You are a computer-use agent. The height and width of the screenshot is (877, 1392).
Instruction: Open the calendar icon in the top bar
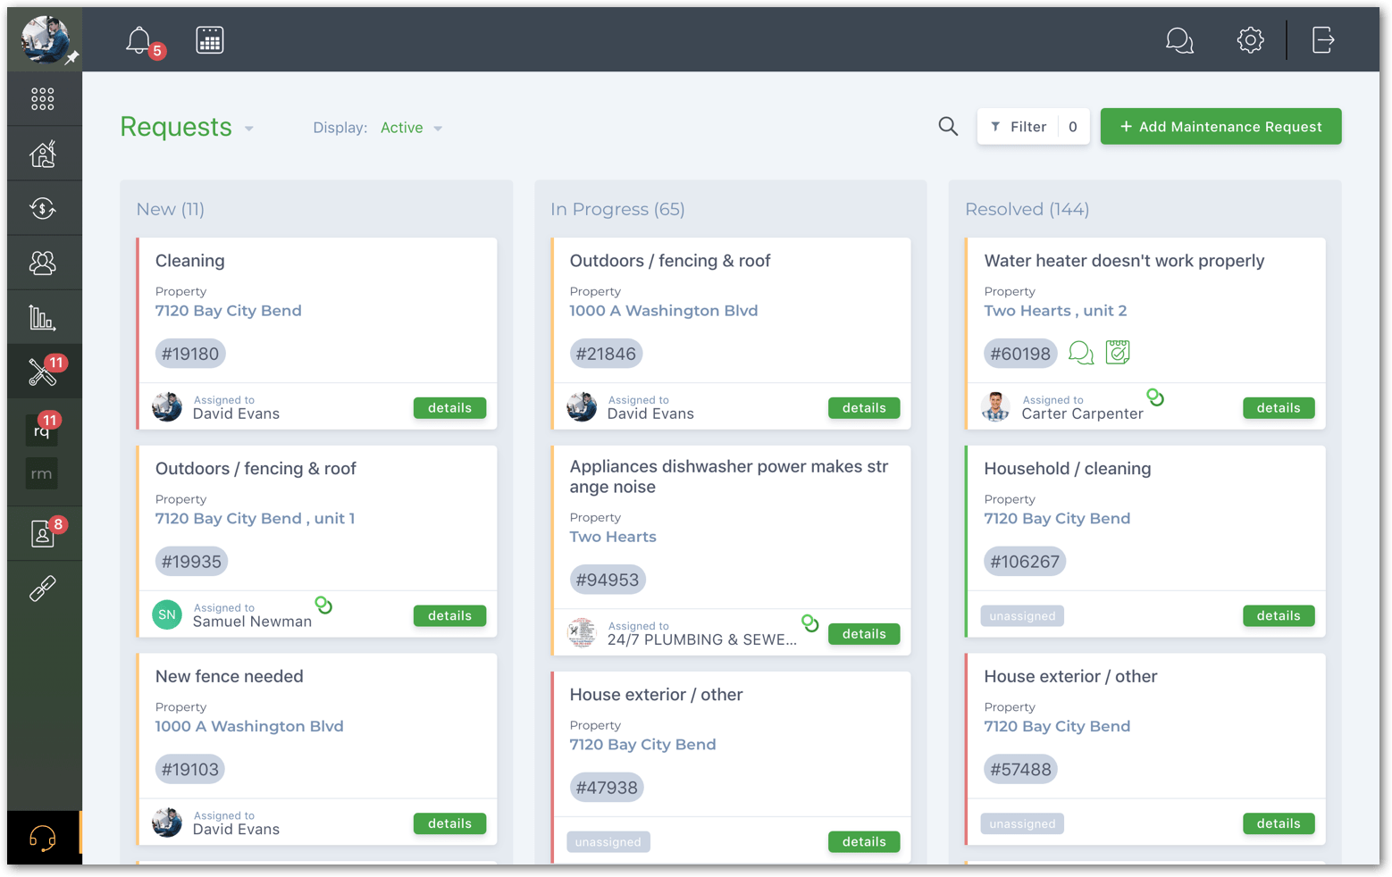click(x=210, y=39)
